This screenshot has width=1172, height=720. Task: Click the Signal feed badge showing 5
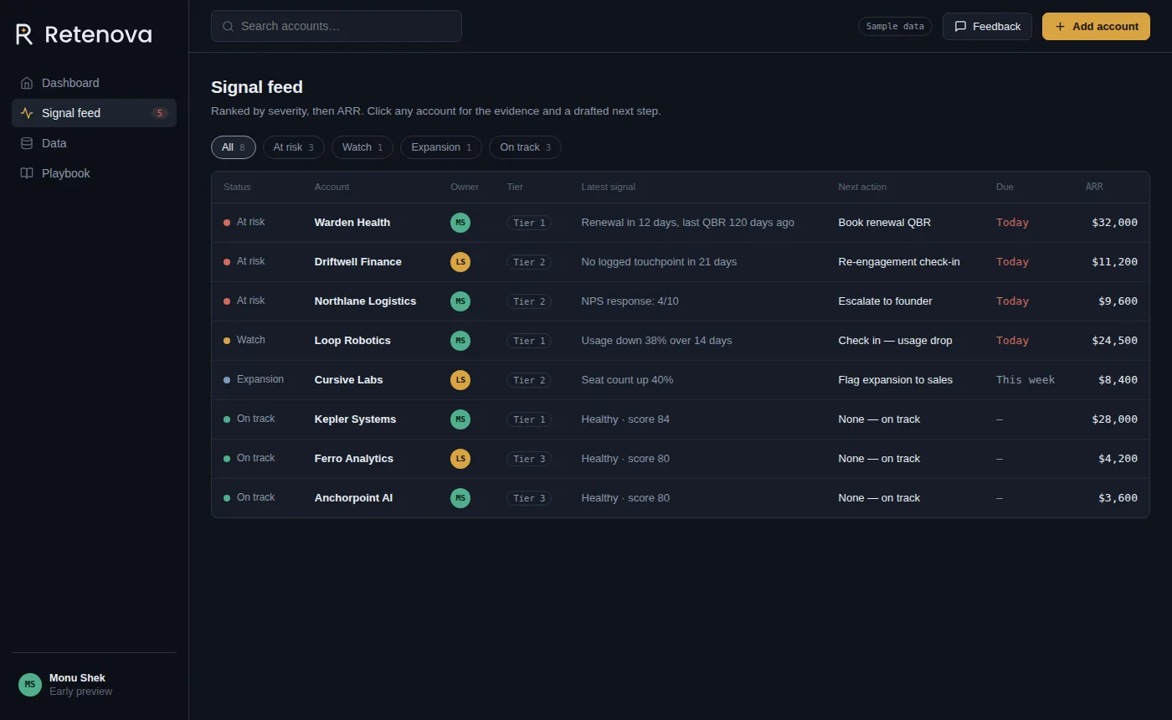[160, 113]
